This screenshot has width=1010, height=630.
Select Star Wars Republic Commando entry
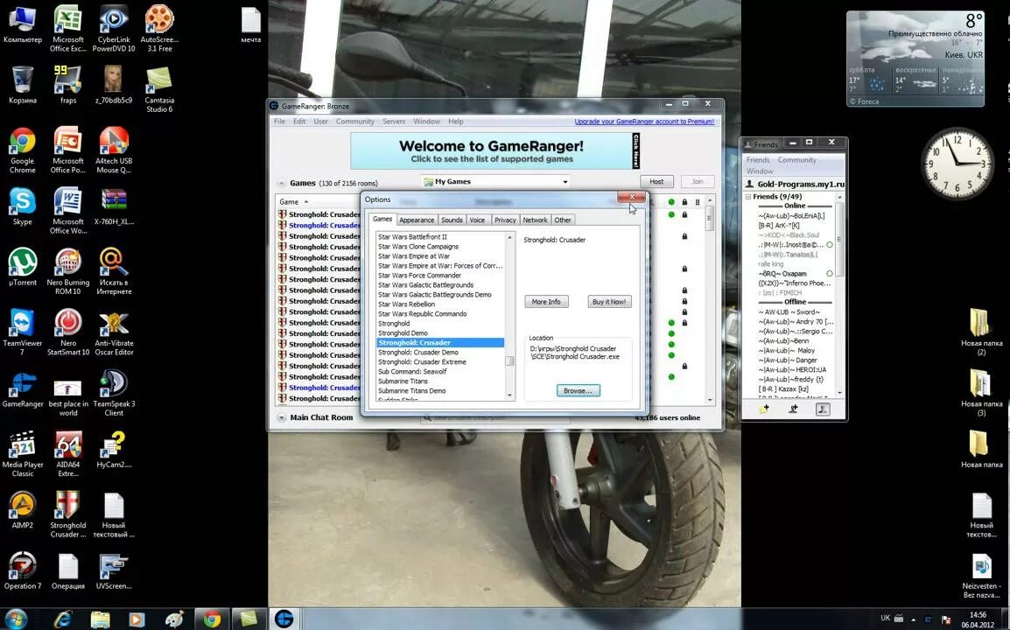click(422, 314)
